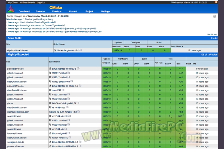Open the Project menu
Screen dimensions: 224x149
(x=89, y=11)
